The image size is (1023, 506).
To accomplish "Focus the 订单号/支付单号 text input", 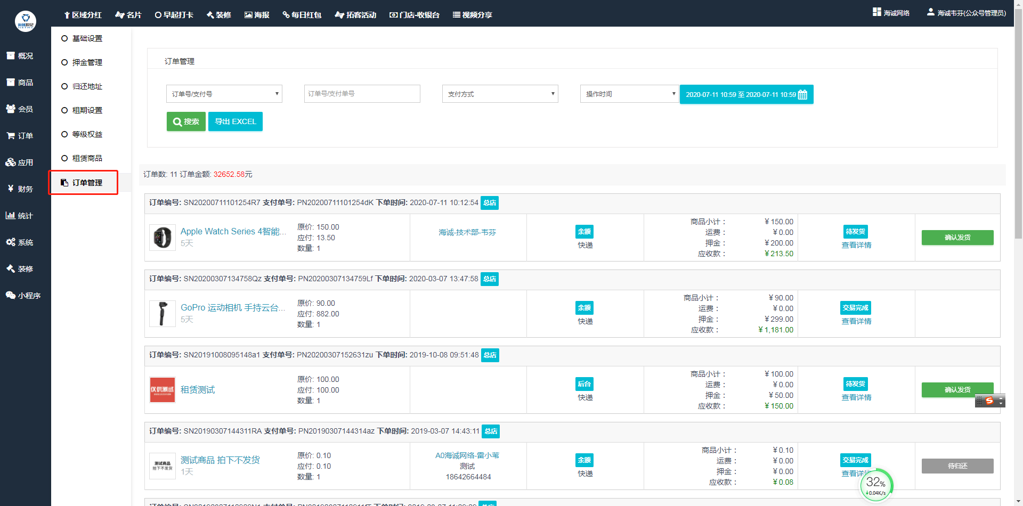I will pyautogui.click(x=362, y=94).
